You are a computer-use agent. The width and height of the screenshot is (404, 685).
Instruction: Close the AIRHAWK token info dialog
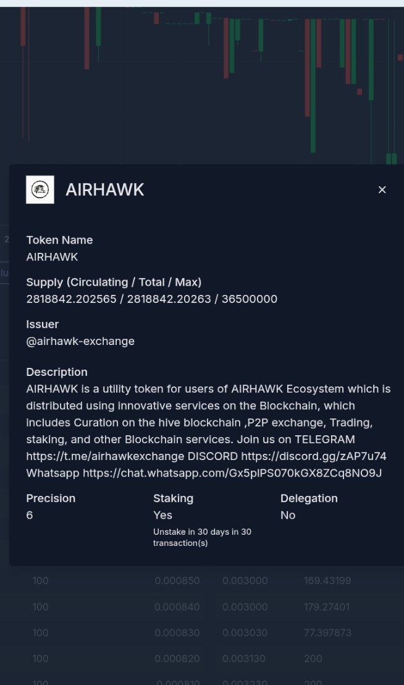[382, 190]
